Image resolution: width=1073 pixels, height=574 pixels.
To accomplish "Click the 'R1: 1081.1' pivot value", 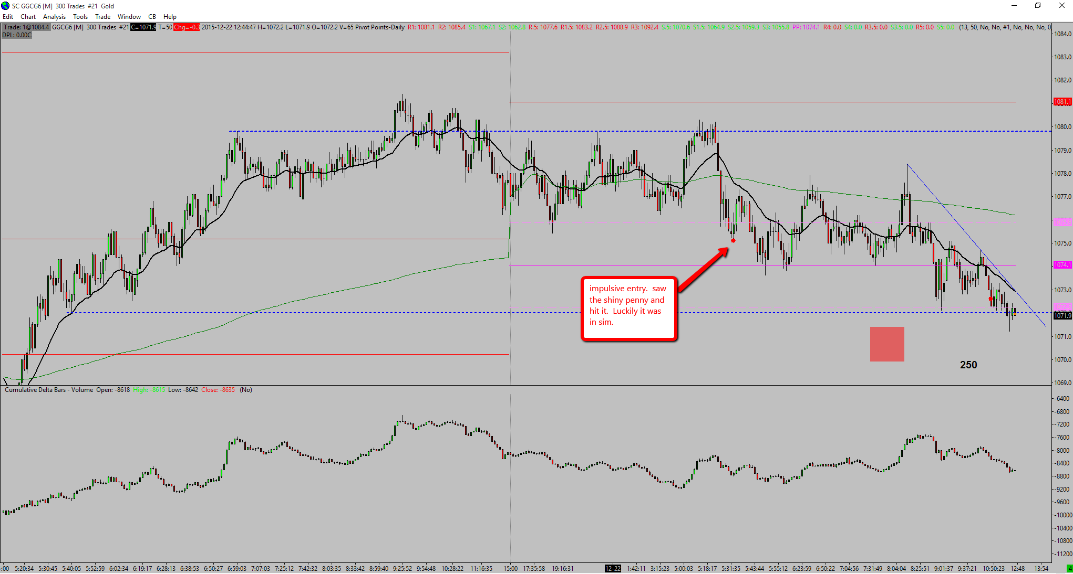I will pos(421,27).
